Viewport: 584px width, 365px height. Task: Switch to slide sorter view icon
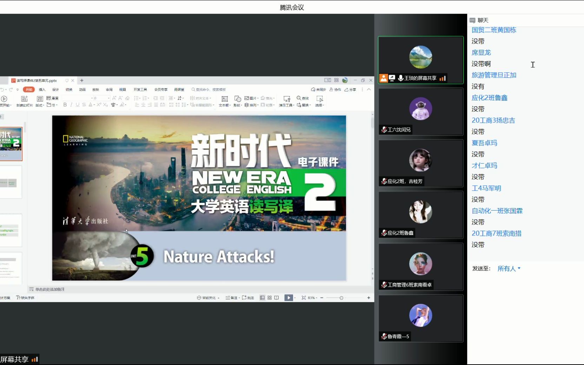pos(270,298)
